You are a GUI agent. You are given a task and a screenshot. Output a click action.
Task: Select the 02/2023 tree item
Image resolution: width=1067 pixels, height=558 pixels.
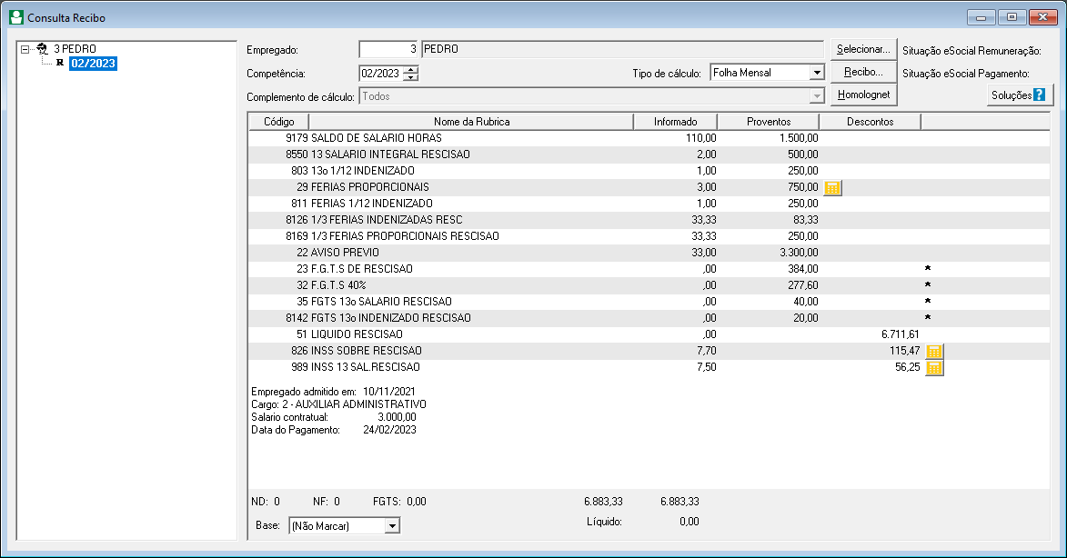[x=93, y=64]
